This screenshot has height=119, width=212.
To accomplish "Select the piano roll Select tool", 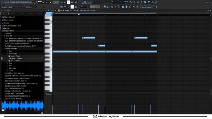I will [73, 10].
